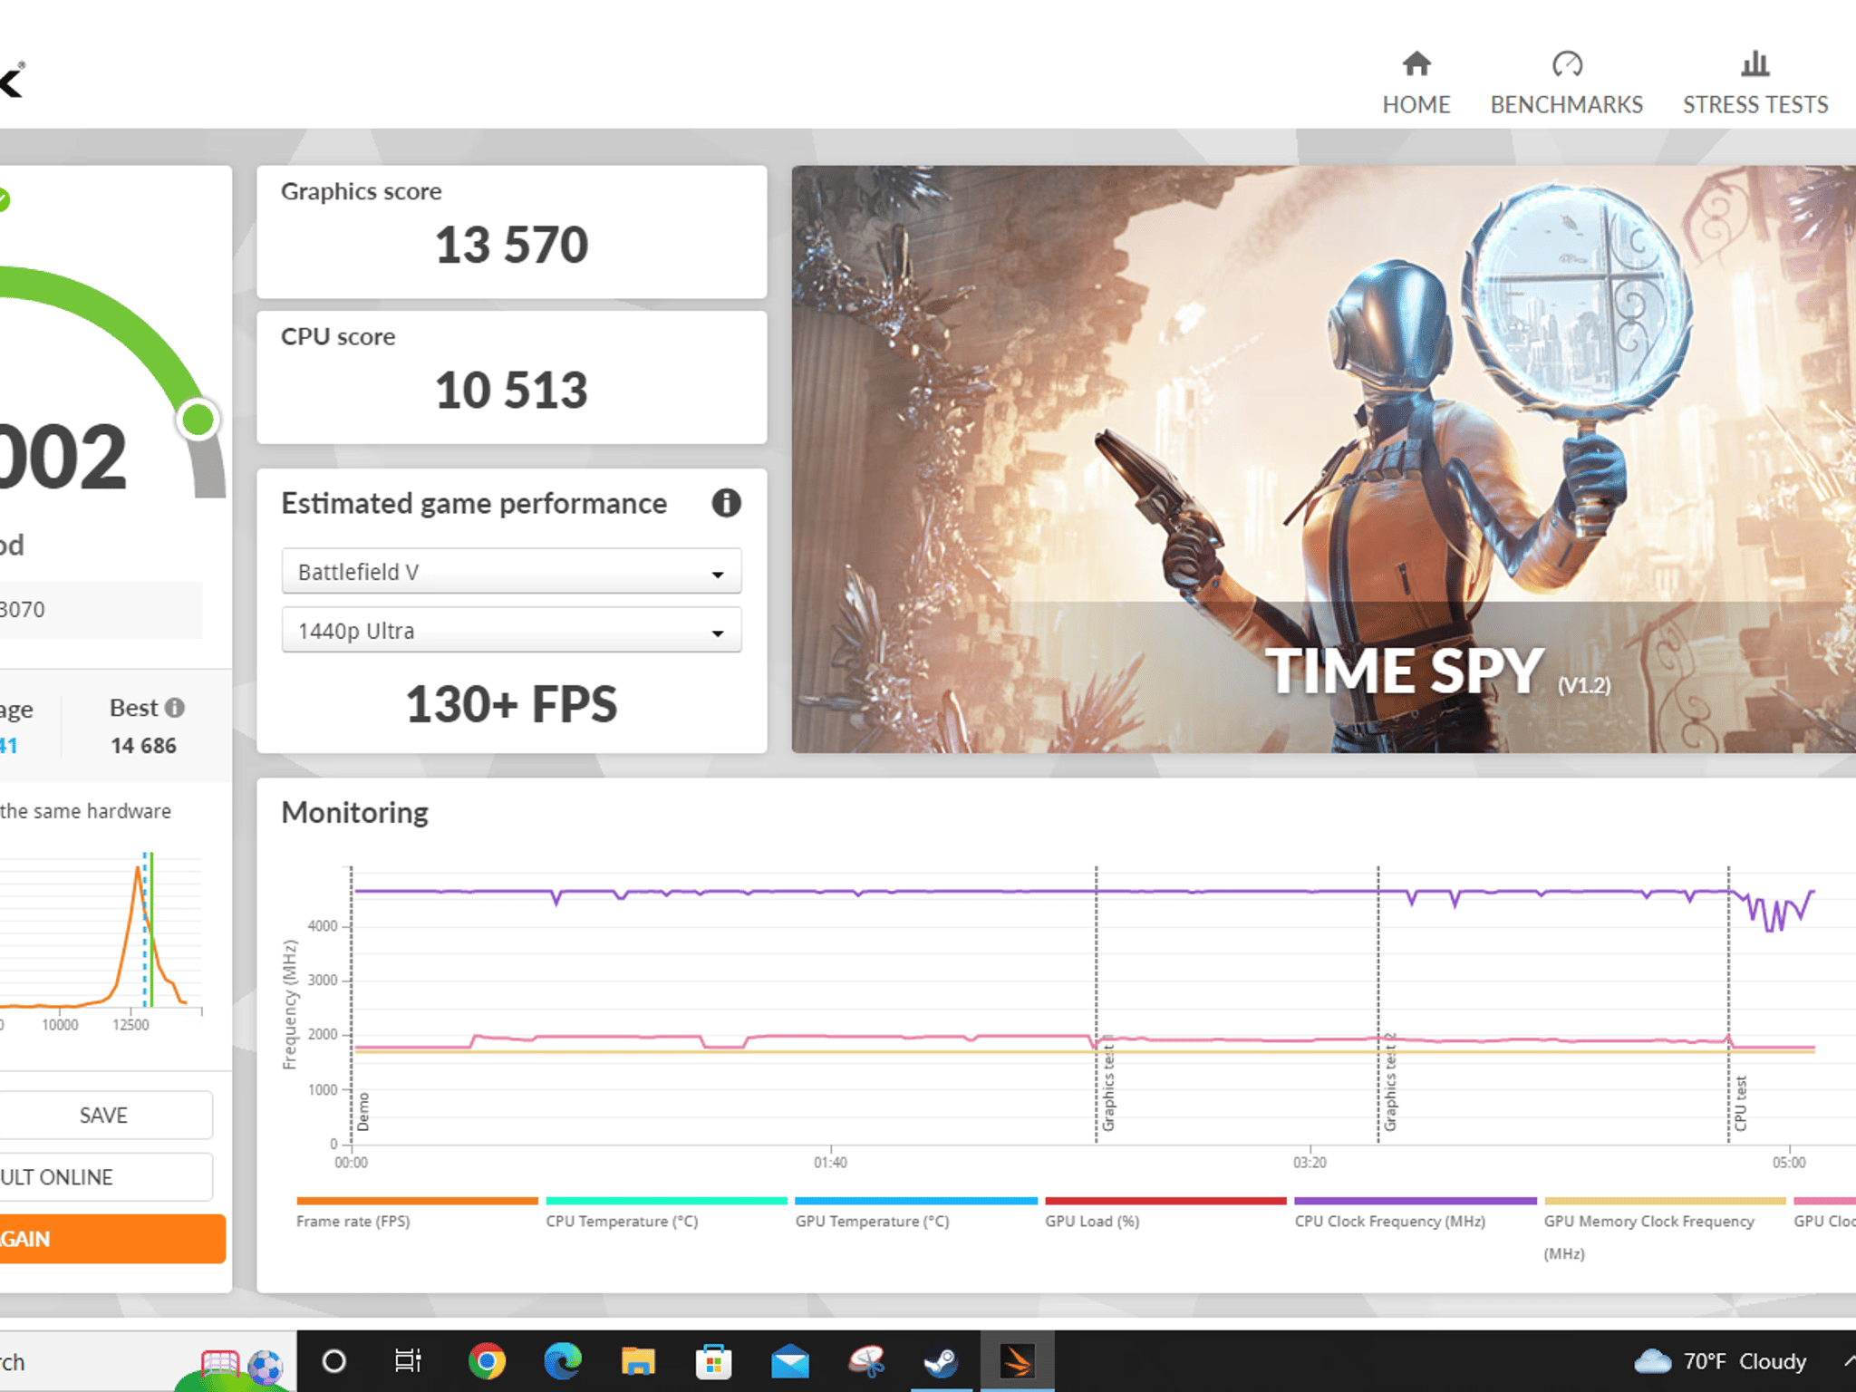Open the 1440p Ultra resolution dropdown
Screen dimensions: 1856x1392
pos(511,631)
